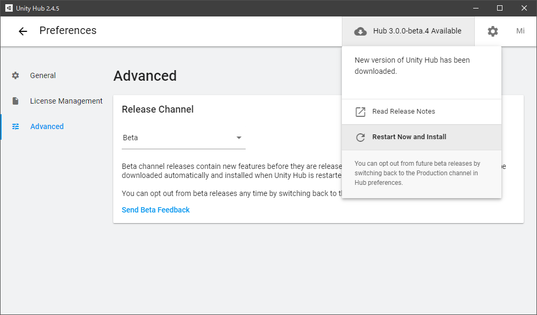Click the Advanced section heading

(145, 76)
